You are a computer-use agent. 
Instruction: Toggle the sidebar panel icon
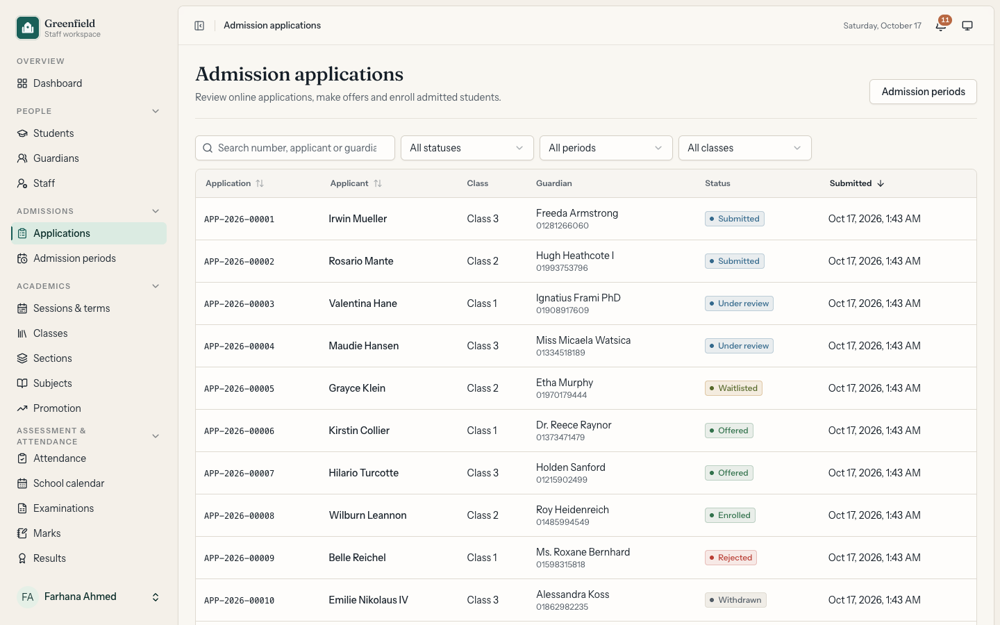199,26
